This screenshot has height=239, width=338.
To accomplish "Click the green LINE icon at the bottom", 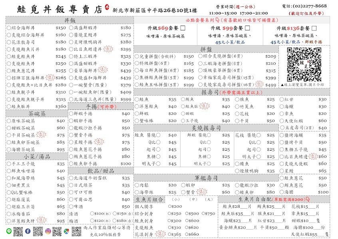I will click(9, 231).
